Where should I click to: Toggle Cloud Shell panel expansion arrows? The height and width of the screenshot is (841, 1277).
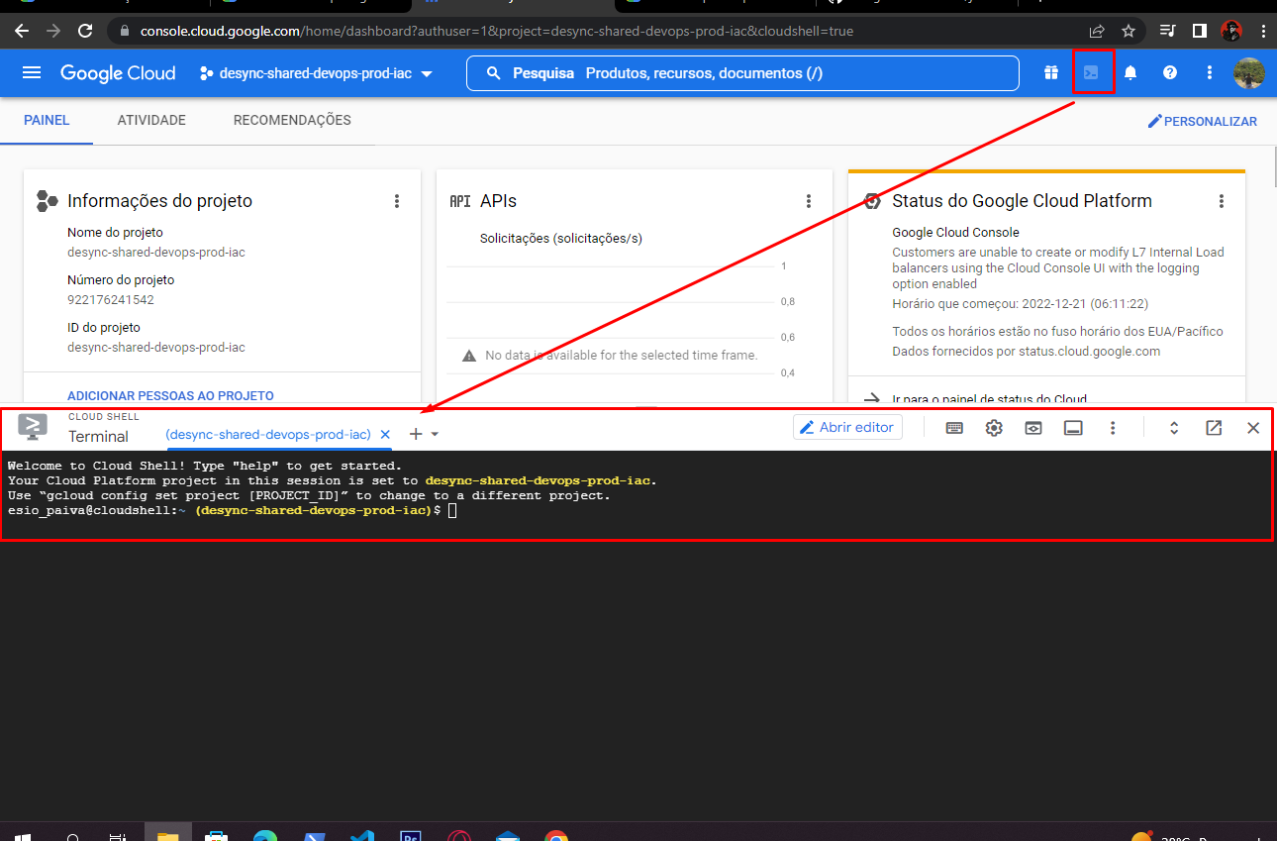[x=1173, y=428]
